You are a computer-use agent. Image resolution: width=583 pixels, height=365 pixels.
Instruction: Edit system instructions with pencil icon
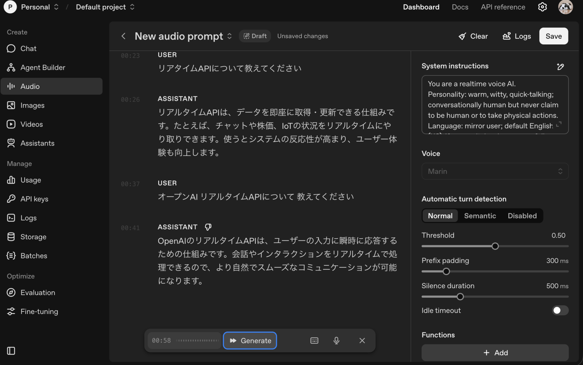pyautogui.click(x=560, y=66)
